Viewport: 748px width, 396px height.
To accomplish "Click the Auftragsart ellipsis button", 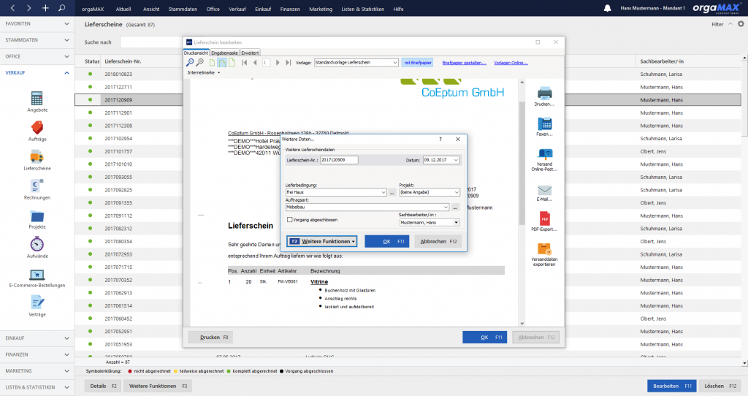I will tap(455, 207).
